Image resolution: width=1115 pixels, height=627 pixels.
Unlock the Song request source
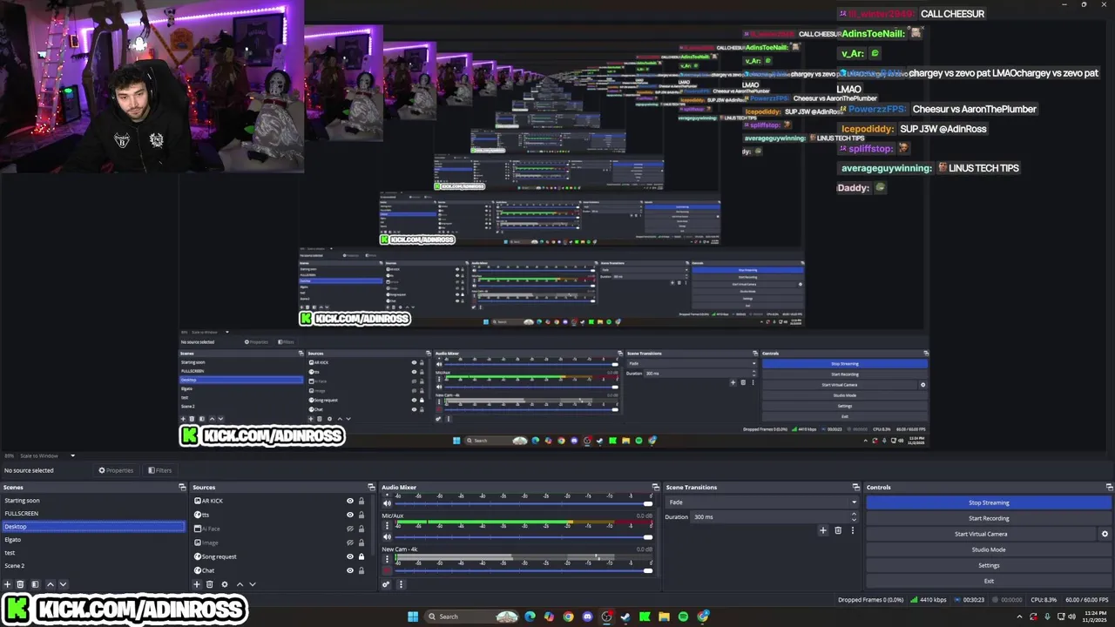[362, 556]
